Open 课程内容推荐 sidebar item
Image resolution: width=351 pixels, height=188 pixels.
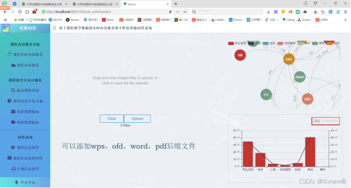point(25,65)
